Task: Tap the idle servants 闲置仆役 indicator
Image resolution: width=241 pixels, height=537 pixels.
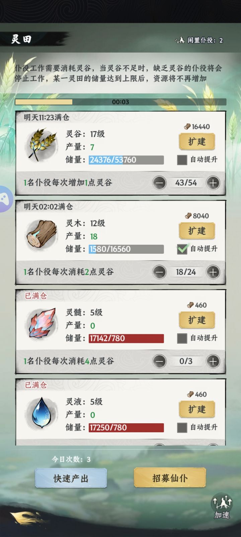Action: [199, 40]
